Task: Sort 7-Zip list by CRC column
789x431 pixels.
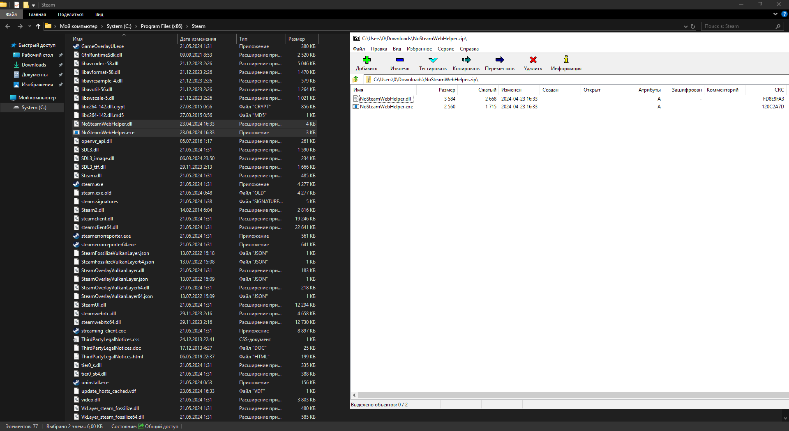Action: pyautogui.click(x=766, y=90)
